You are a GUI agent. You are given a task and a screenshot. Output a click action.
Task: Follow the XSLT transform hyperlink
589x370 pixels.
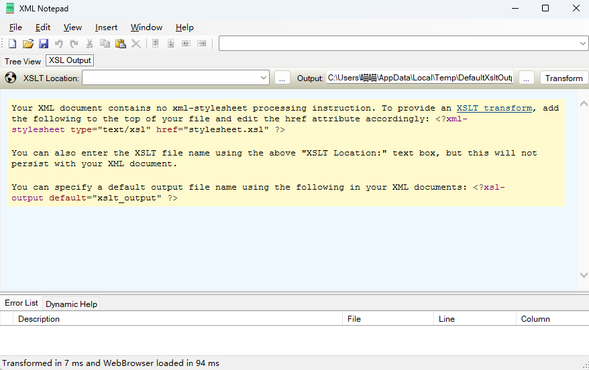[x=494, y=108]
